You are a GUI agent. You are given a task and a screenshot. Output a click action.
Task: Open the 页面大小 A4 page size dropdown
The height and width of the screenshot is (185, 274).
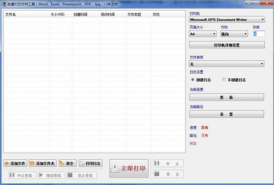203,34
